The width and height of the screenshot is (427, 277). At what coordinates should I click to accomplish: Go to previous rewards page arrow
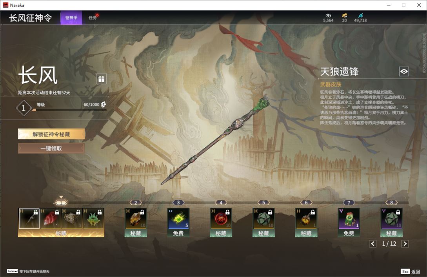pos(372,244)
